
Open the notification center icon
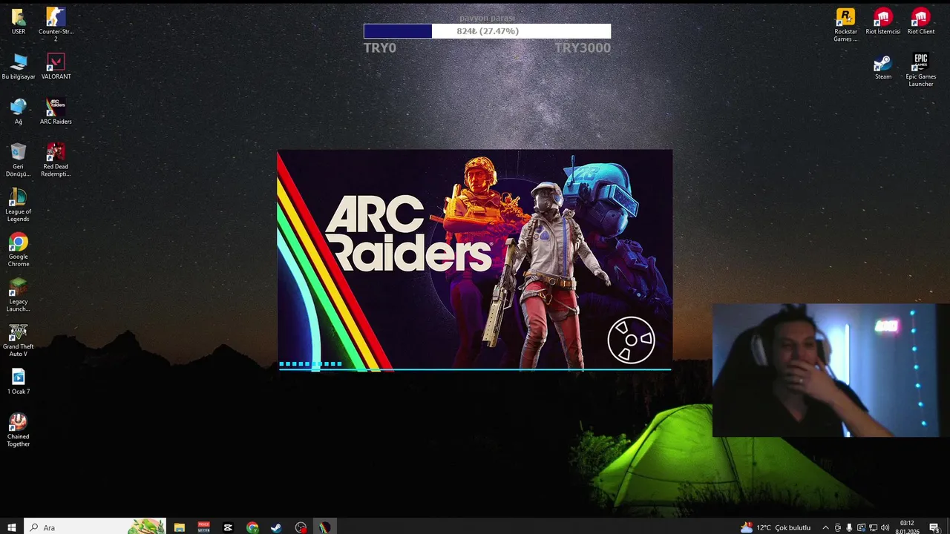[x=934, y=527]
